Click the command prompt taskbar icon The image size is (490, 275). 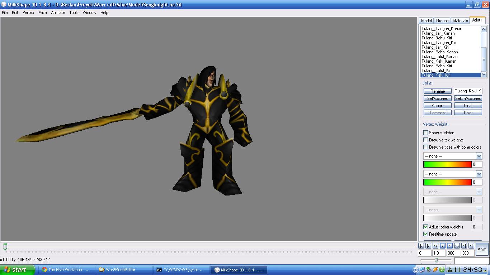tap(159, 270)
